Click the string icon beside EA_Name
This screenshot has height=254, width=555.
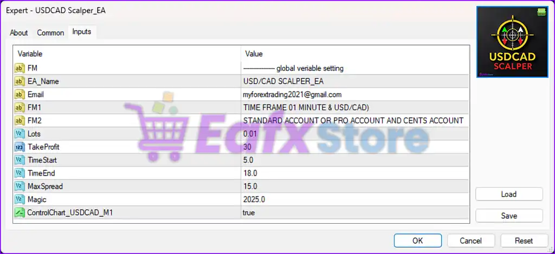coord(20,82)
